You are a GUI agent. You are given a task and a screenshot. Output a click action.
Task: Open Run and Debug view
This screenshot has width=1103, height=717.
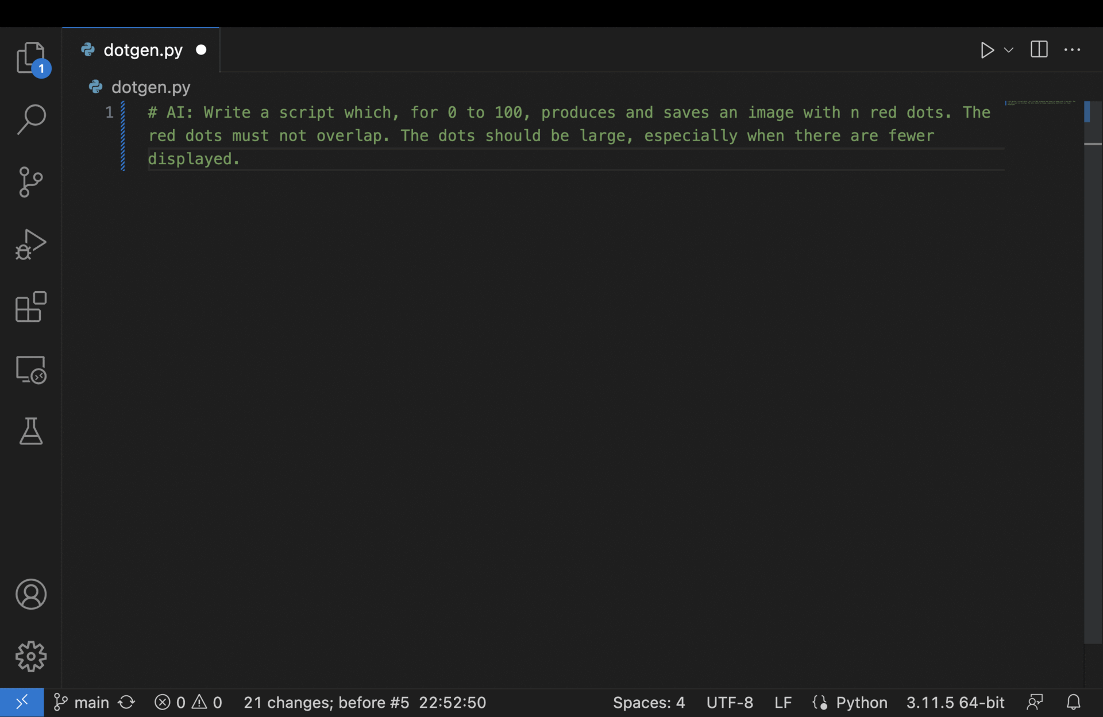31,245
